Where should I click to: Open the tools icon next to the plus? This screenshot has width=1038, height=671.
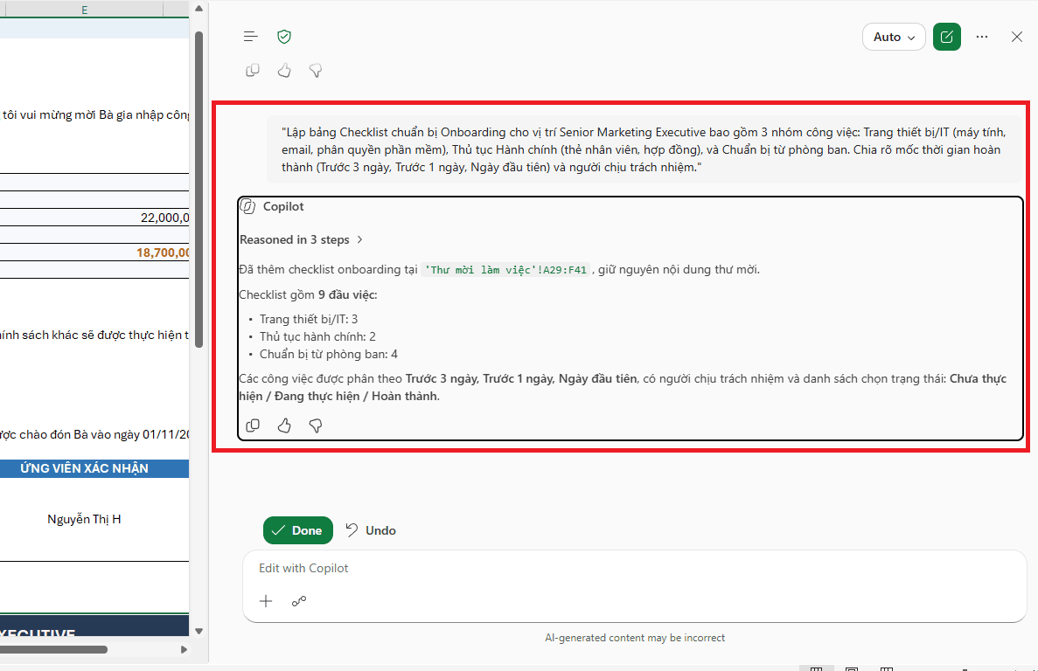299,601
